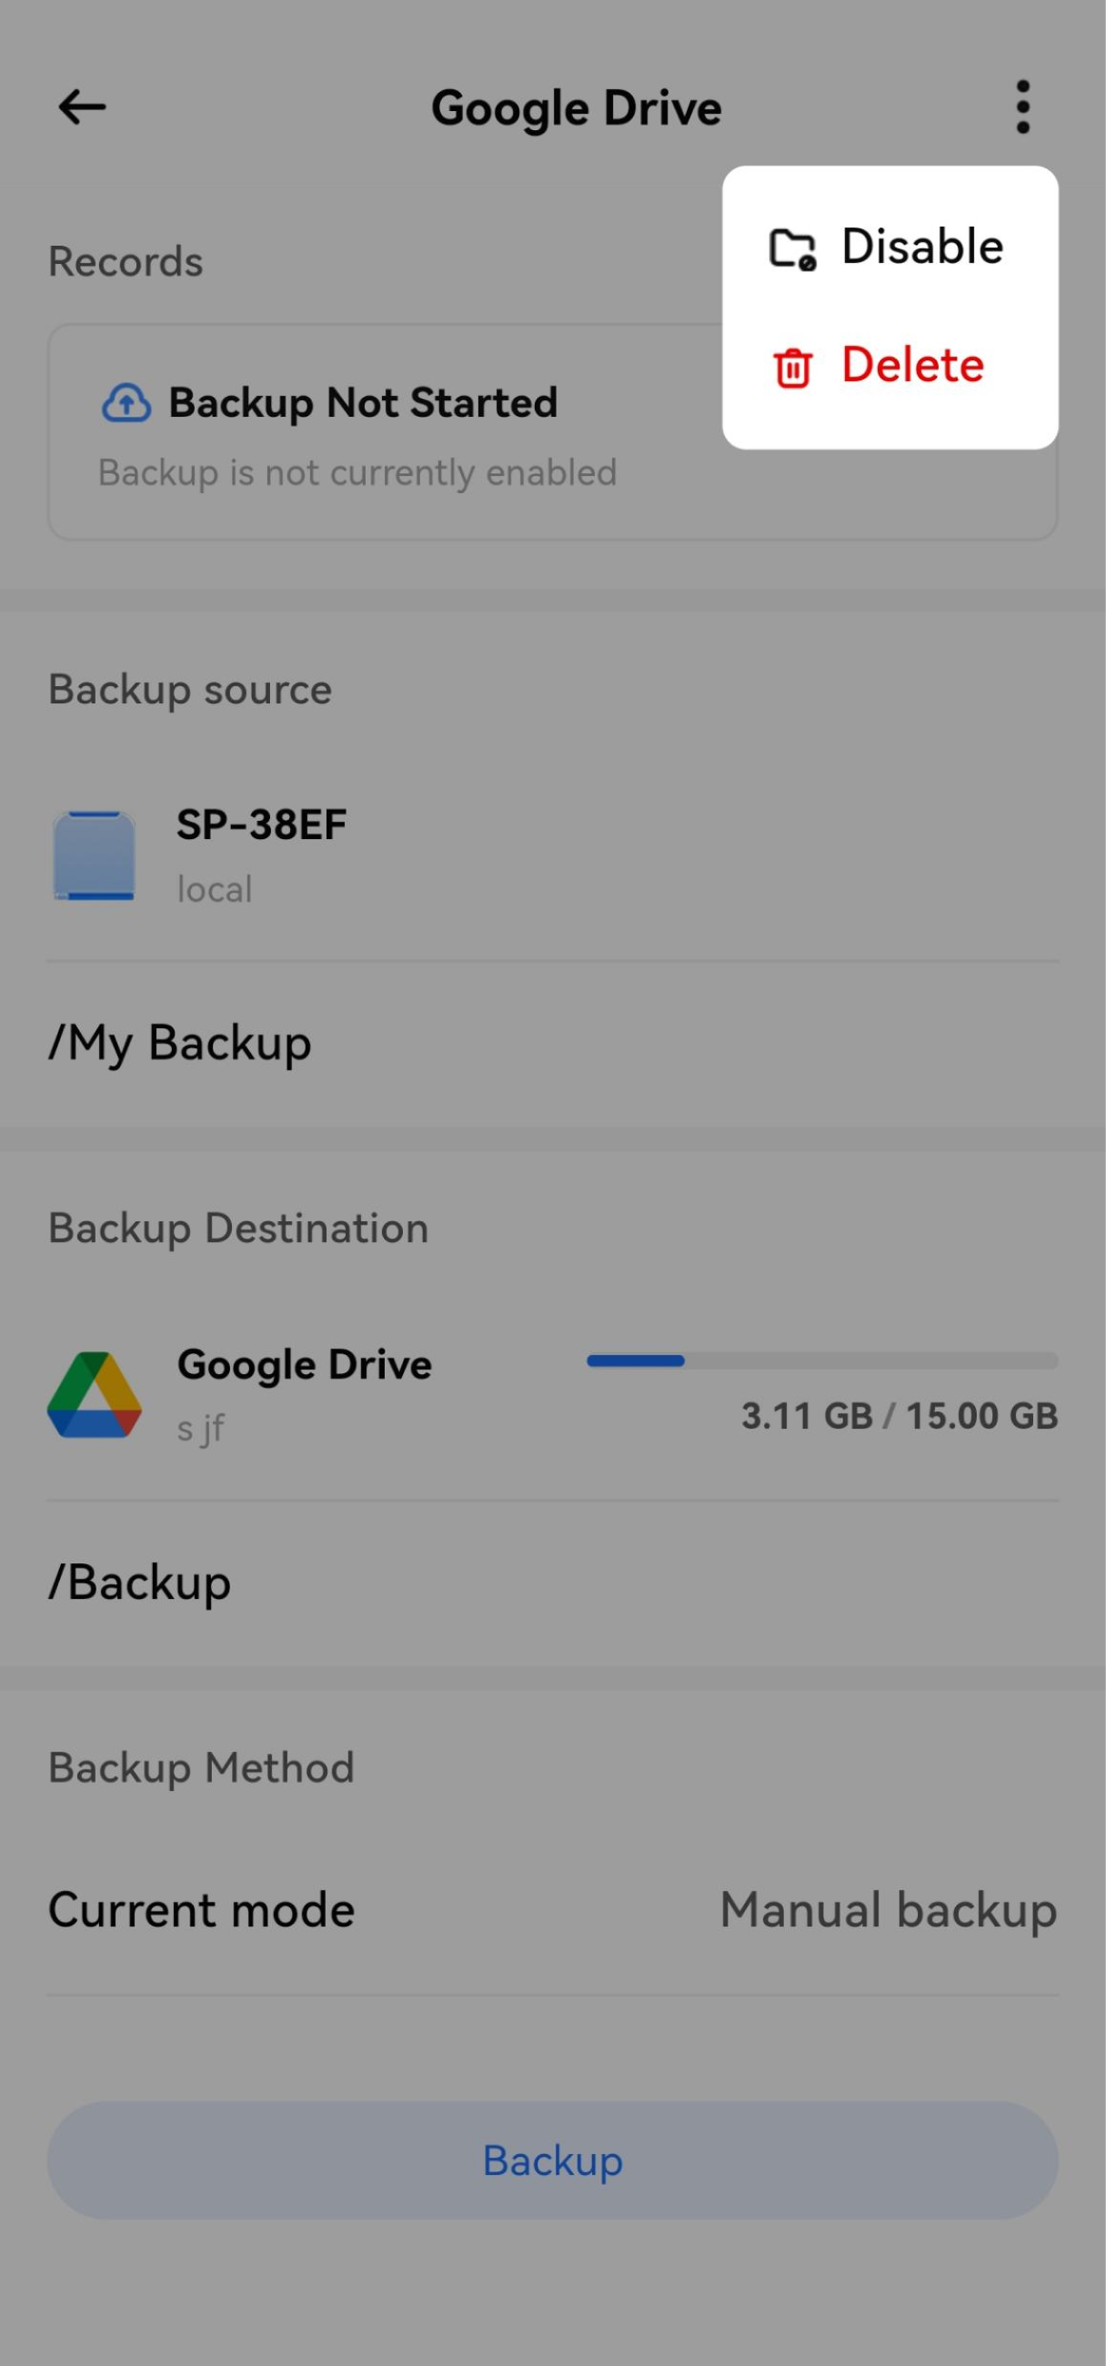Select the /My Backup source folder
The height and width of the screenshot is (2366, 1106).
180,1044
